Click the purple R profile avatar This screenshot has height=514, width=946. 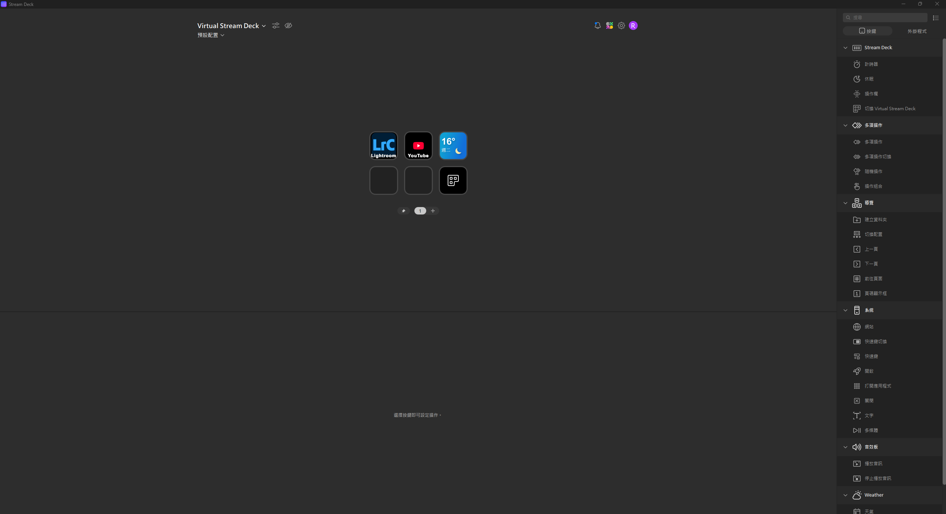[x=633, y=26]
